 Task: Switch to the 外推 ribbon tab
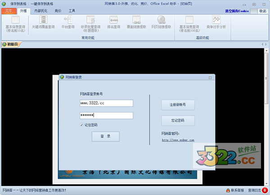(23, 11)
